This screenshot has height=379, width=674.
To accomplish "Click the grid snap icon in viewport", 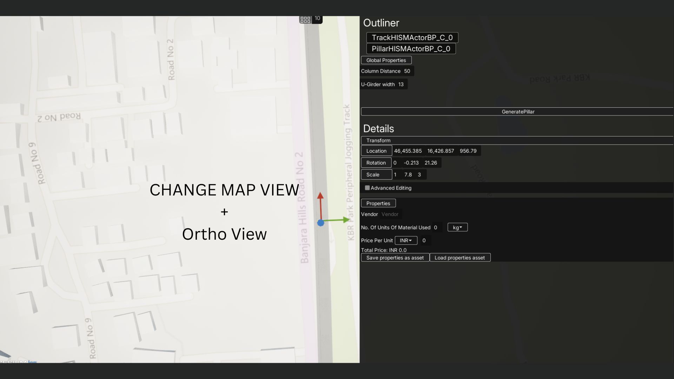I will pyautogui.click(x=305, y=20).
